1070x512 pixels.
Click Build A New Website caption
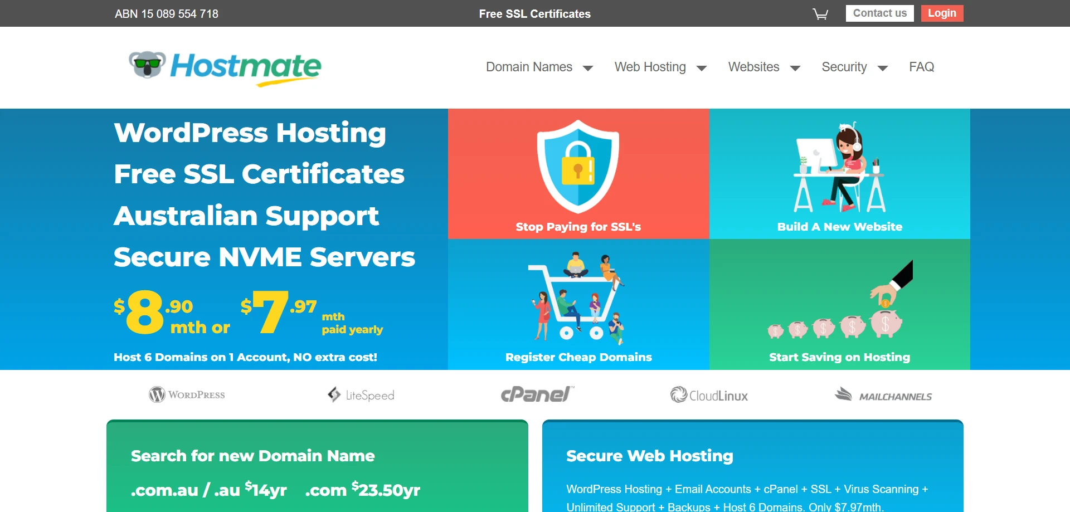pos(840,227)
